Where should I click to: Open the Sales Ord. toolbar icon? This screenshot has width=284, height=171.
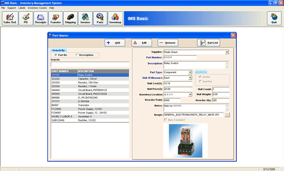pos(10,18)
